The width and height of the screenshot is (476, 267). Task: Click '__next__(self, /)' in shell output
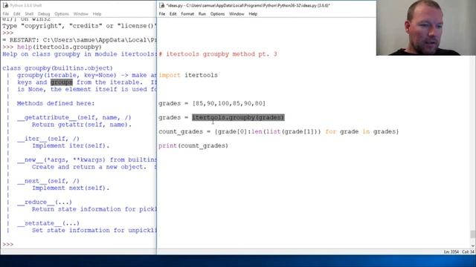(x=48, y=181)
